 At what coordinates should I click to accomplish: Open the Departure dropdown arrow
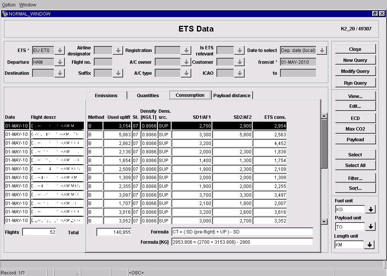pos(59,62)
